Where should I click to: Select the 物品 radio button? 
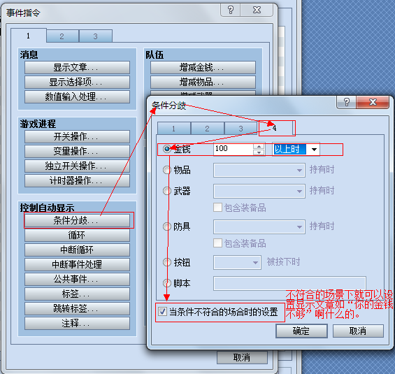167,170
